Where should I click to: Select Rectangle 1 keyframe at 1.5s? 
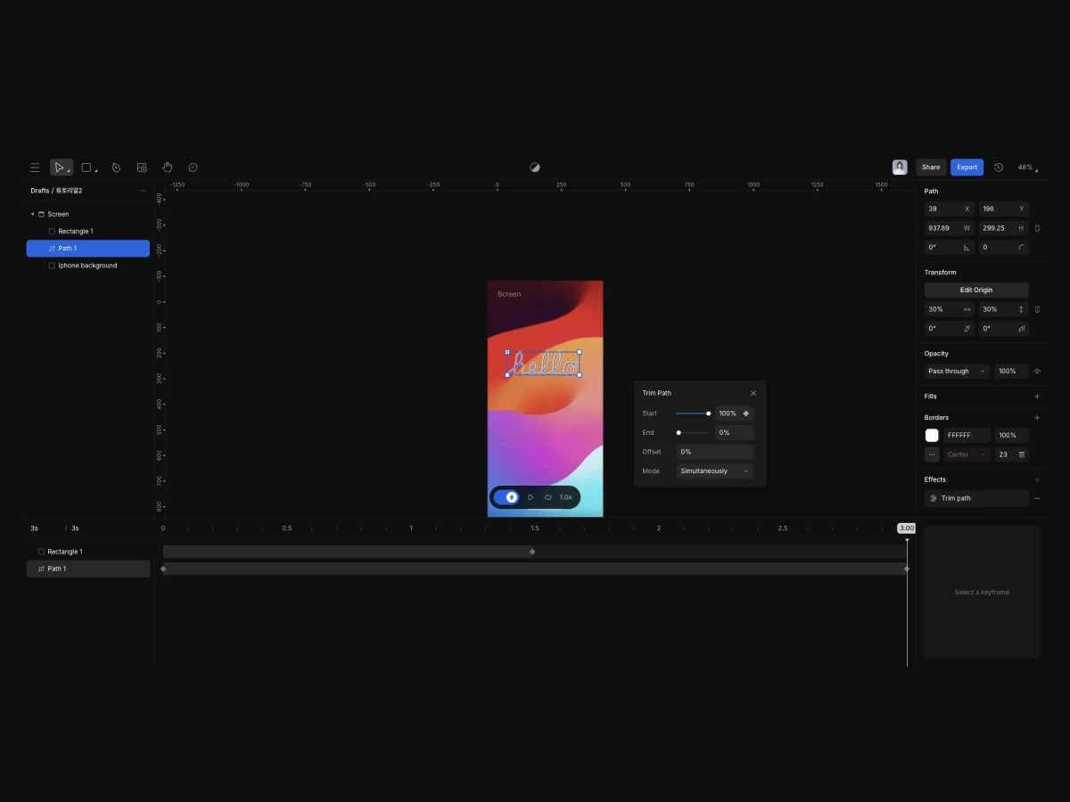tap(532, 552)
